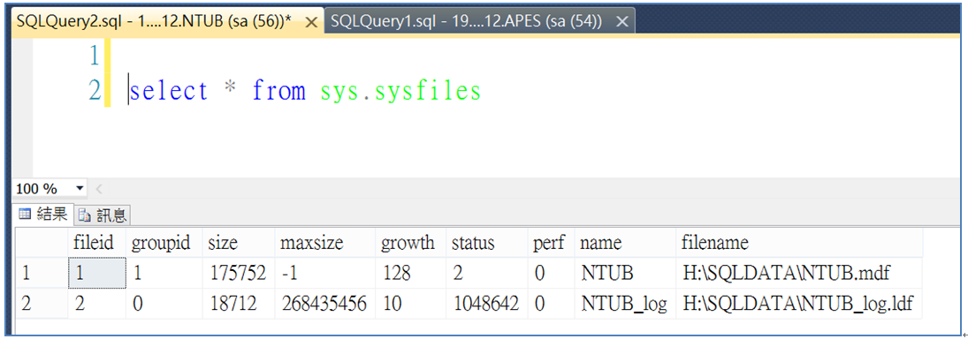968x339 pixels.
Task: Click the growth cell 10
Action: click(x=410, y=304)
